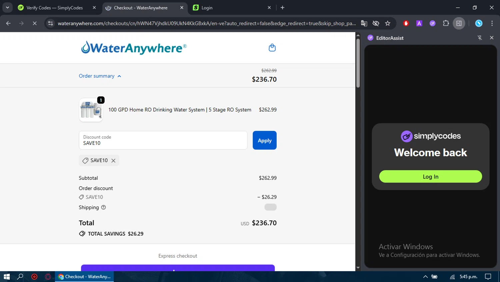Screen dimensions: 500x282
Task: Open the battery status tray icon
Action: coord(434,277)
